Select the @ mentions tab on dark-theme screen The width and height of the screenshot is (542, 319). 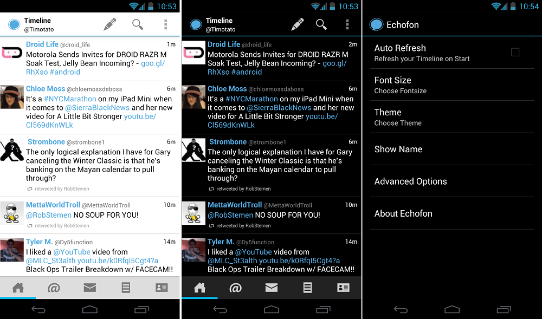235,288
